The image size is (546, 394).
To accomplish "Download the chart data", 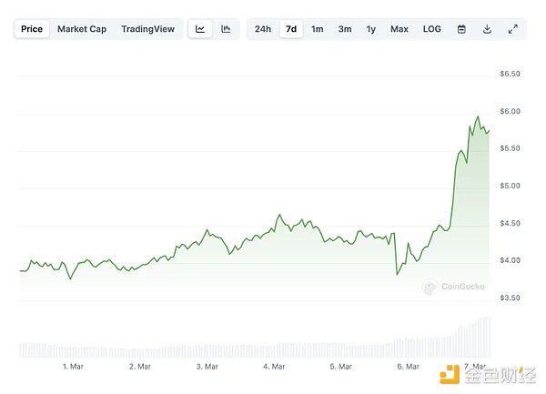I will [x=487, y=29].
